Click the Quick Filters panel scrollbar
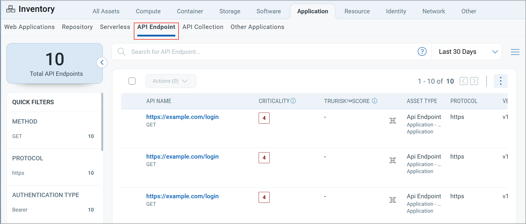The image size is (526, 224). coord(102,122)
